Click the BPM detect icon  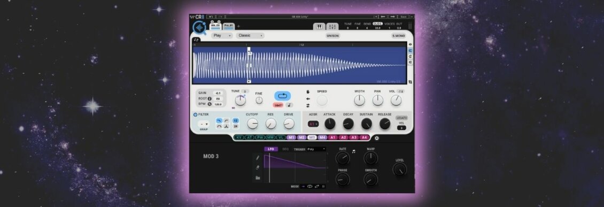click(x=210, y=104)
